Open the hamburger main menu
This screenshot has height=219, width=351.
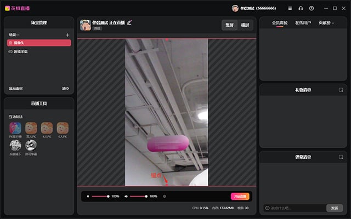coord(290,8)
